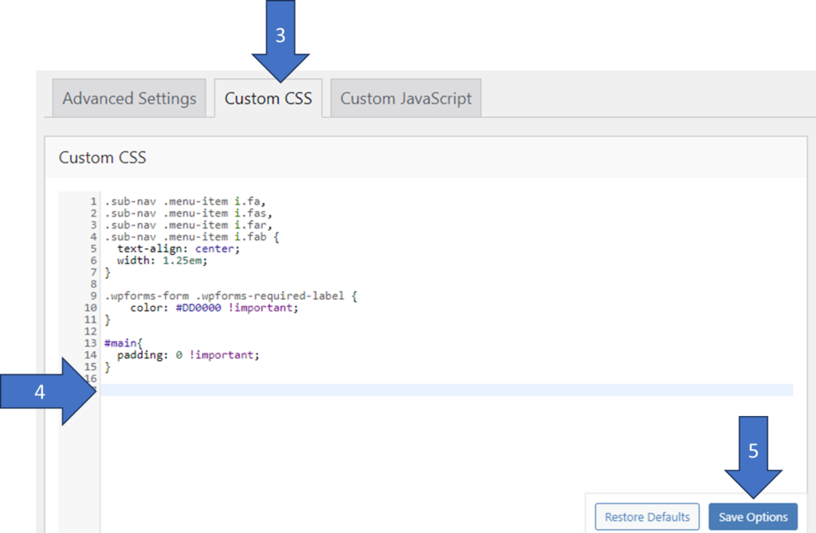The image size is (816, 533).
Task: Select the Custom CSS tab
Action: coord(268,99)
